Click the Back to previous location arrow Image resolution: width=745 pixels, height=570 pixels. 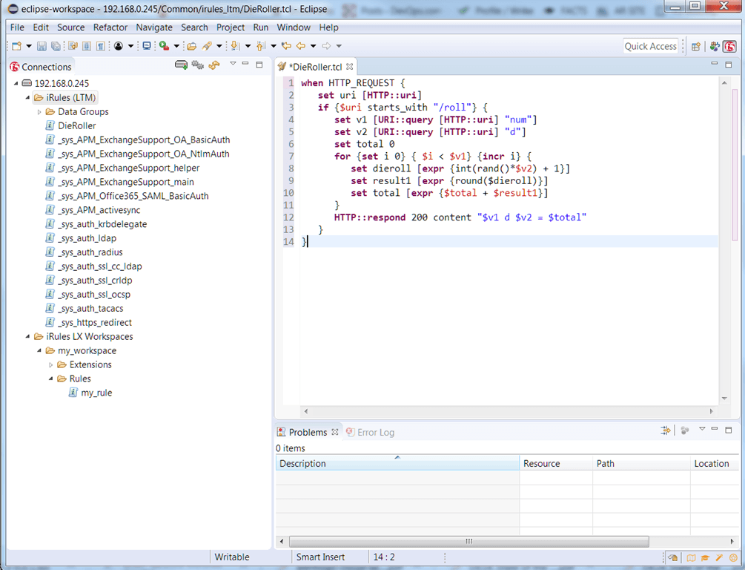[x=301, y=46]
